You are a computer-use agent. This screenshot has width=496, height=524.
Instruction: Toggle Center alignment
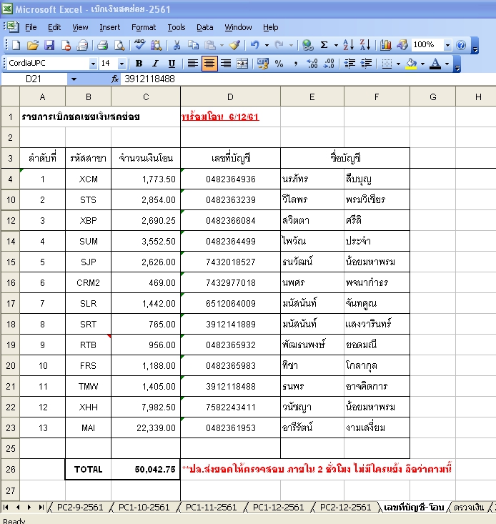tap(209, 64)
